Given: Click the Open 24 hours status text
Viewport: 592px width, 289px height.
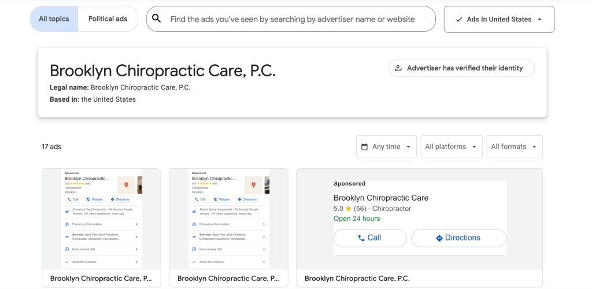Looking at the screenshot, I should 357,219.
